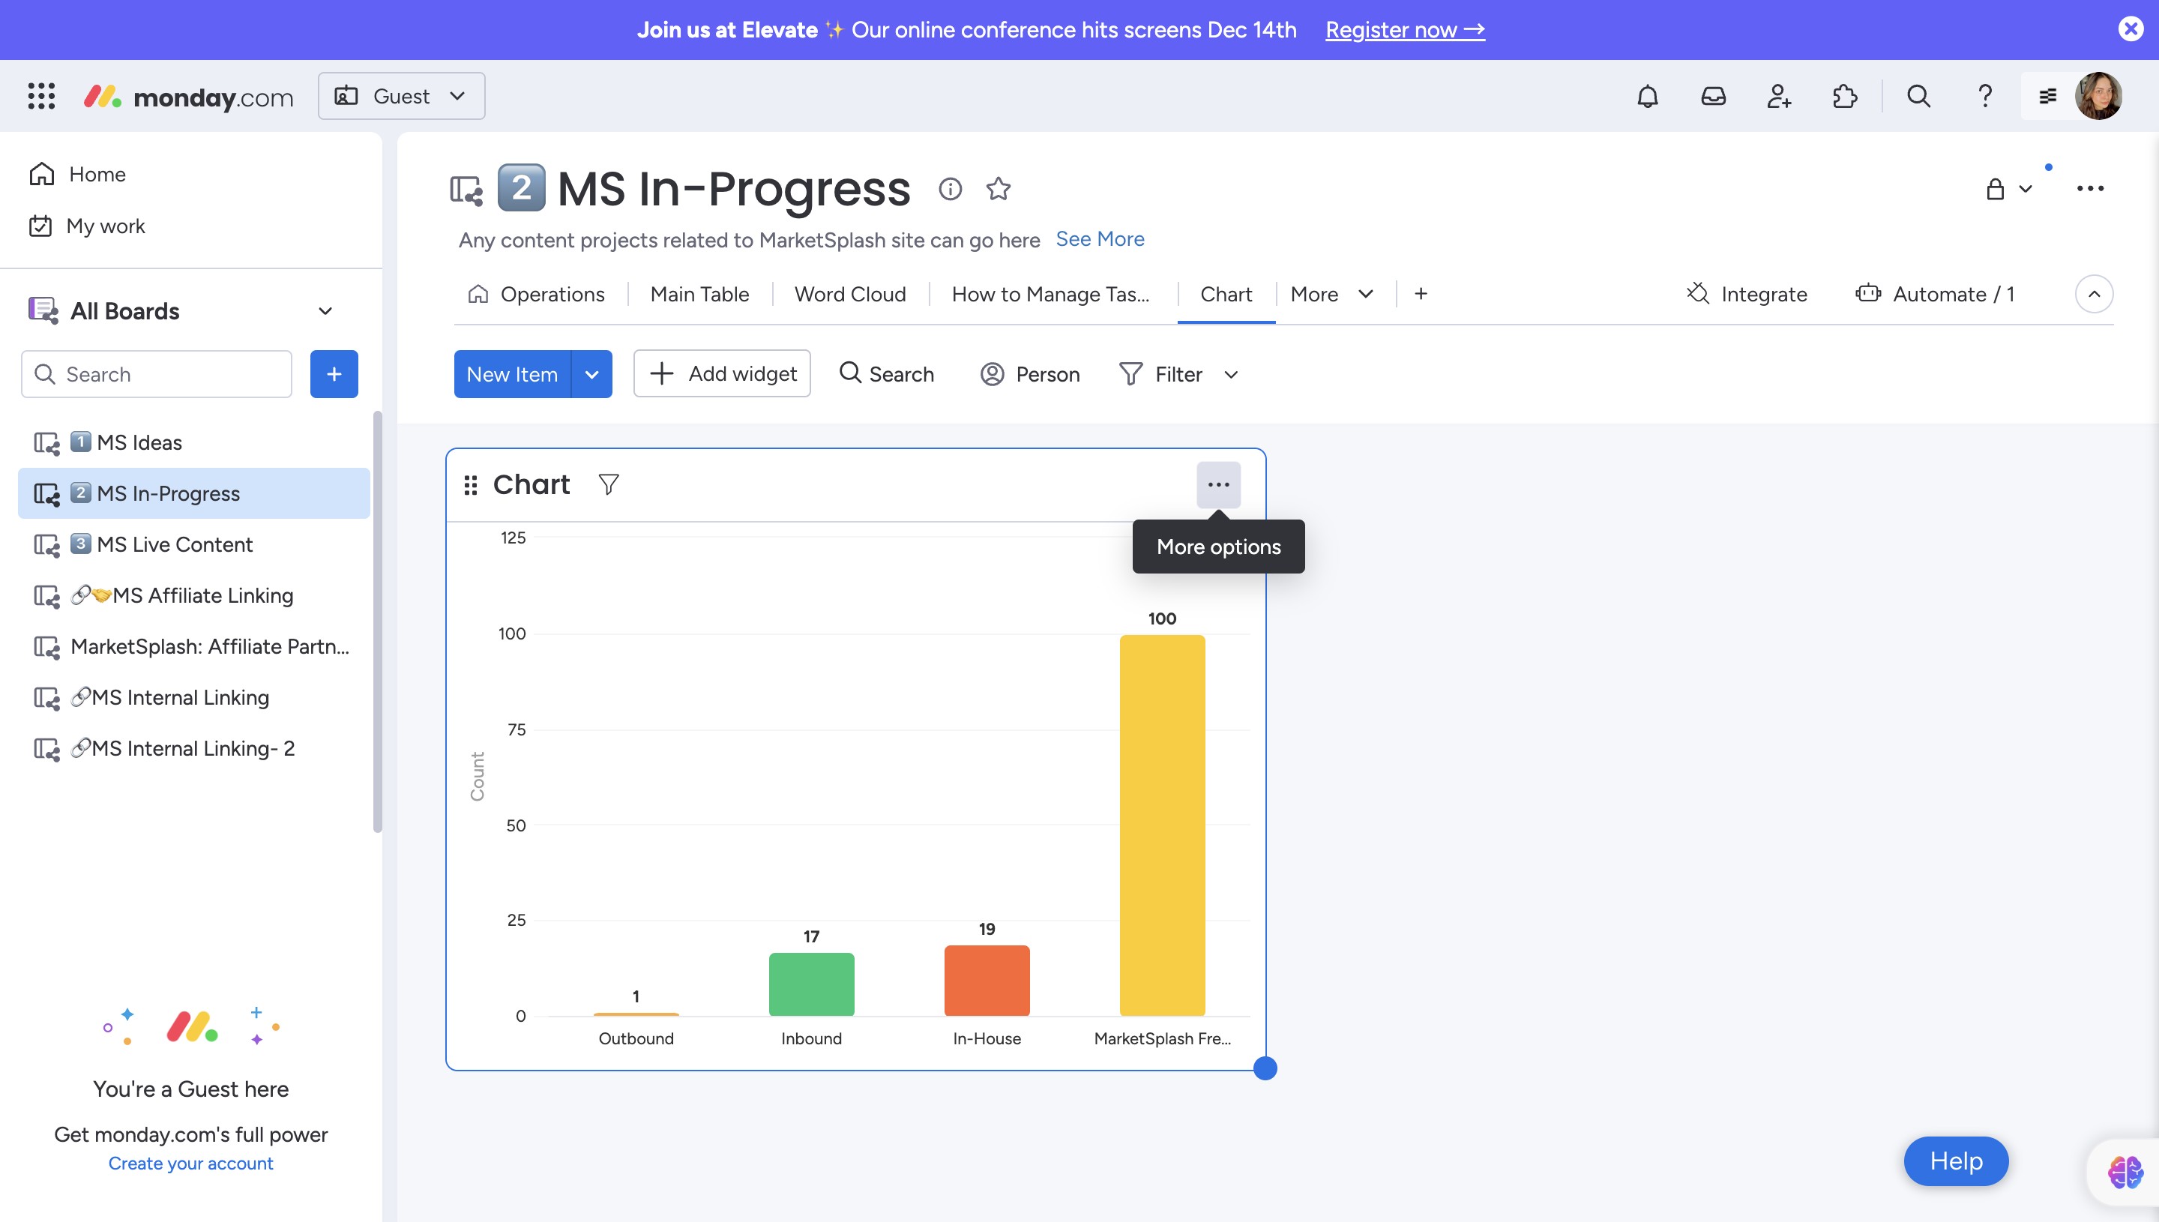Image resolution: width=2159 pixels, height=1222 pixels.
Task: Click the invite members icon
Action: 1779,97
